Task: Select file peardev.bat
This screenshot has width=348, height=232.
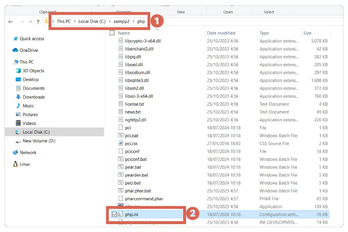Action: [x=137, y=175]
